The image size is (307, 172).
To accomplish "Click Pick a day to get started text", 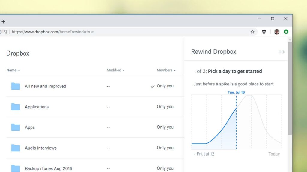I will 235,71.
